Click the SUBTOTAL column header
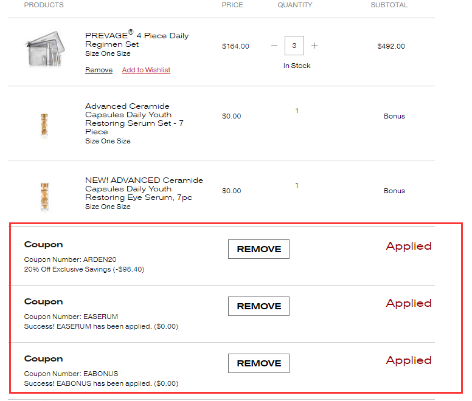 [389, 5]
